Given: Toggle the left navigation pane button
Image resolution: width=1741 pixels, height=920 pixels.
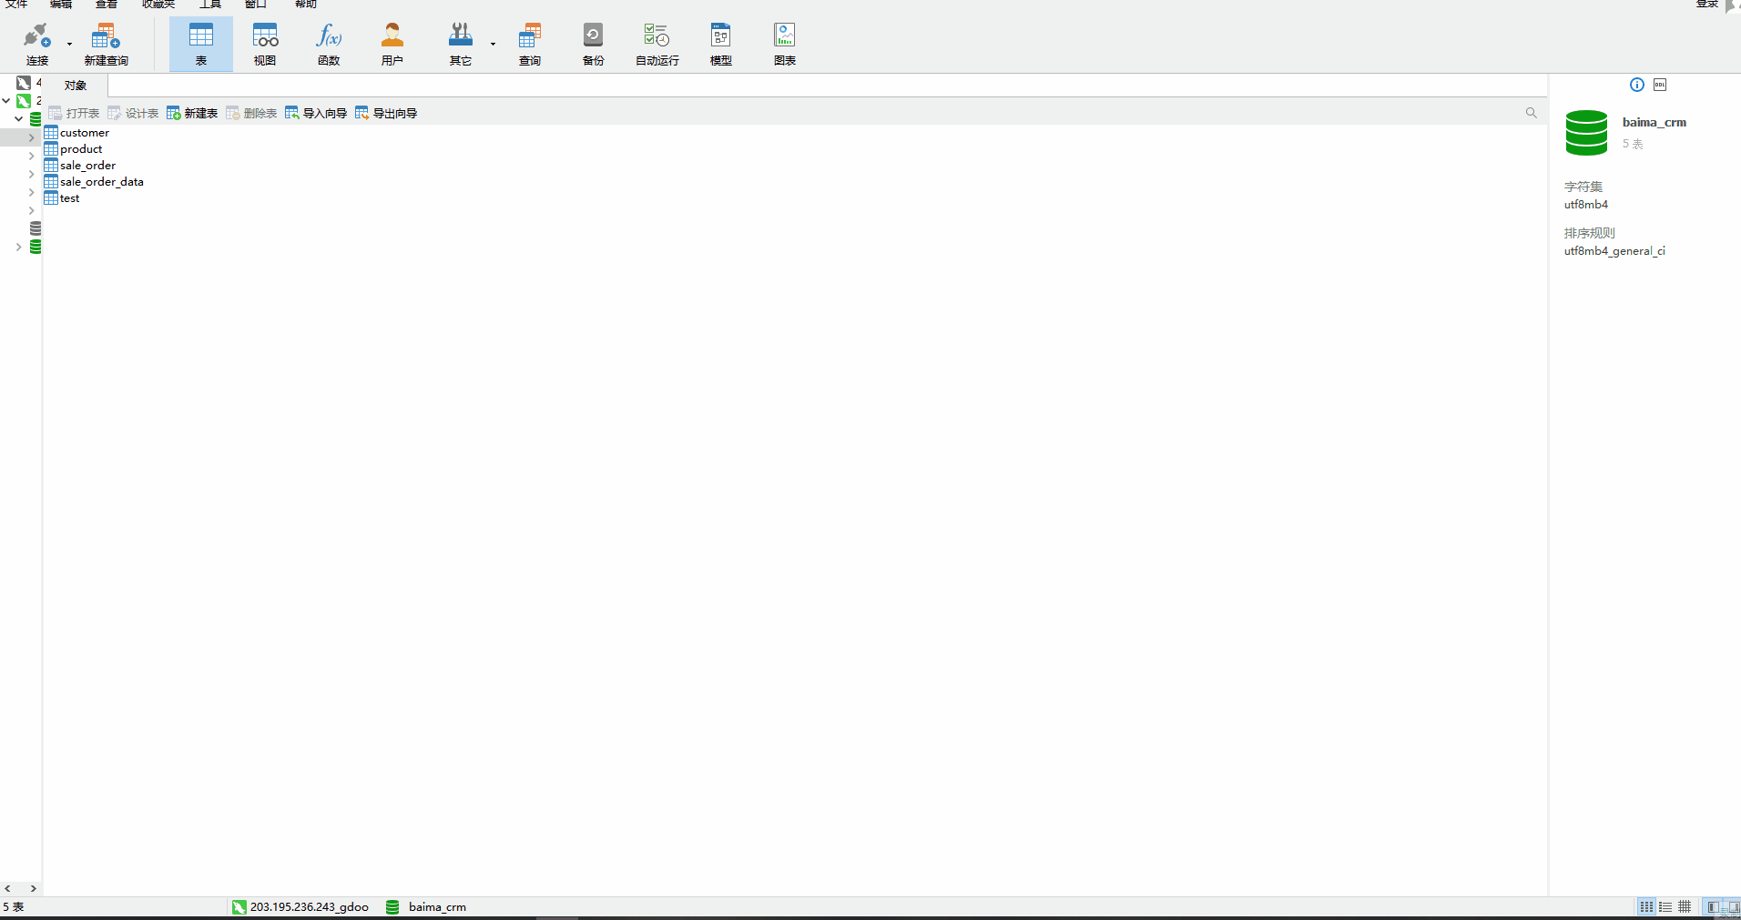Looking at the screenshot, I should point(1713,906).
